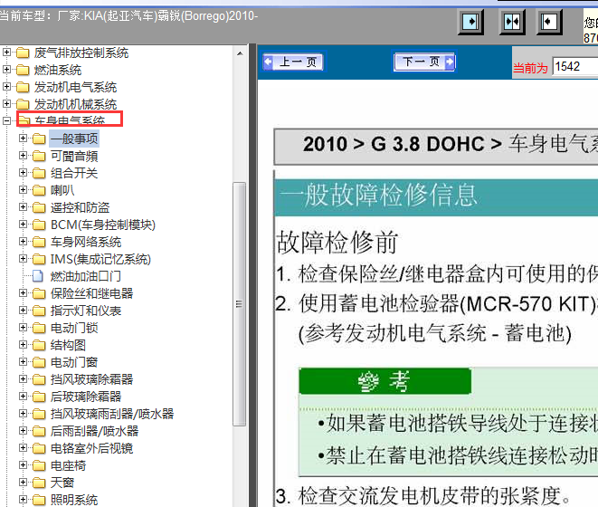Click the 可聞音頻 folder icon
This screenshot has width=598, height=507.
(39, 156)
